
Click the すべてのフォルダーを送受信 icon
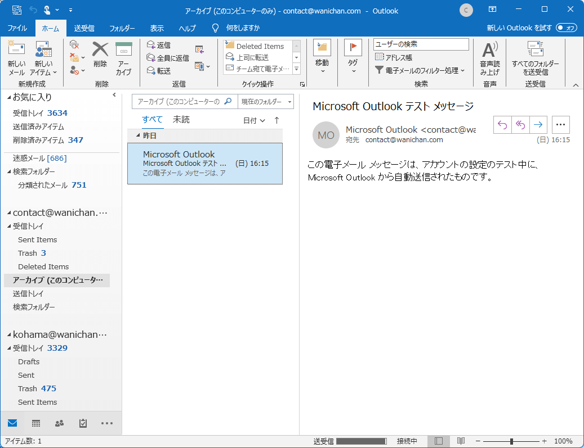536,58
